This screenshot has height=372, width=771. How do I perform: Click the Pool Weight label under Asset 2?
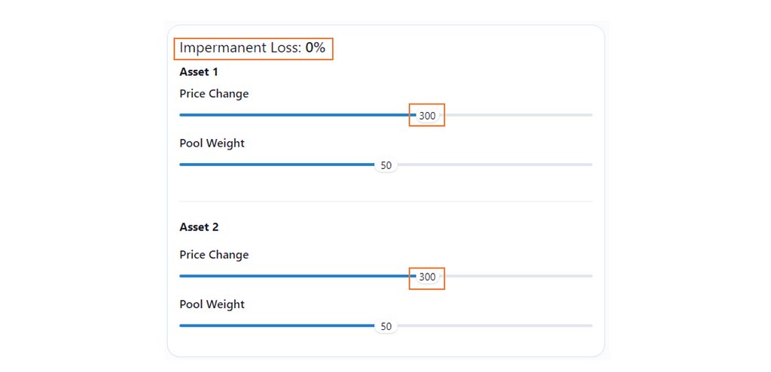point(212,304)
